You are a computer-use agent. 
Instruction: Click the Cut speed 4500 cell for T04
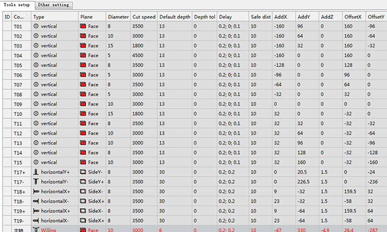click(143, 55)
